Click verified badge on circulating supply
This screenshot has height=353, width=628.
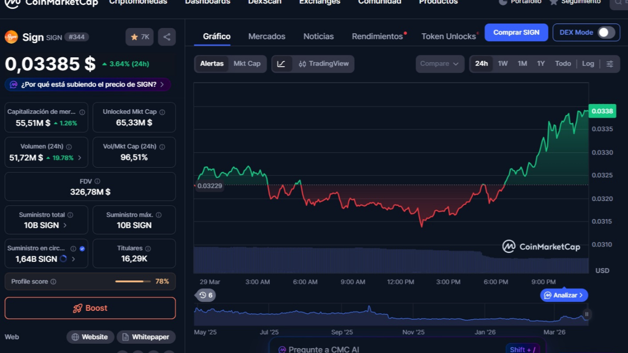(82, 249)
